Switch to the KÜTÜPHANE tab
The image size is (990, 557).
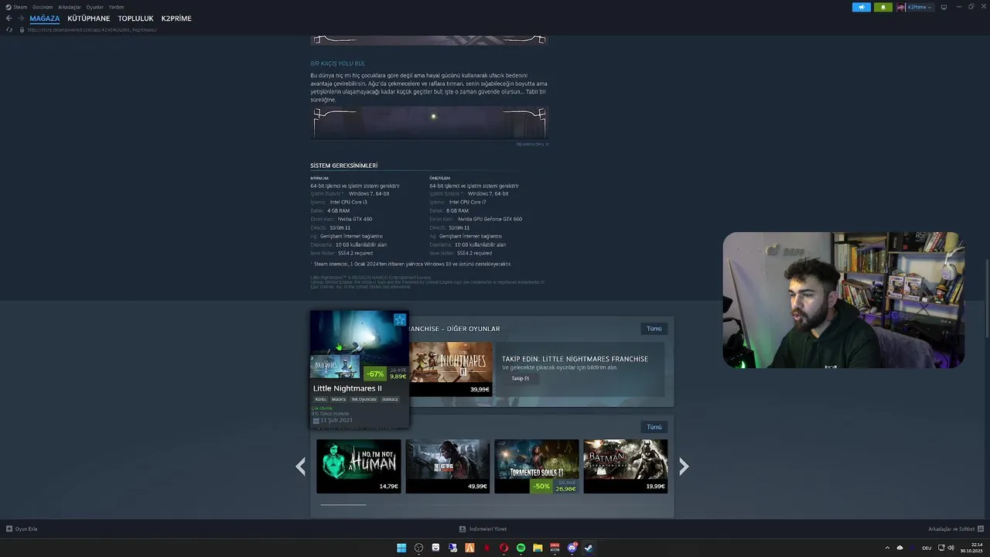[89, 19]
